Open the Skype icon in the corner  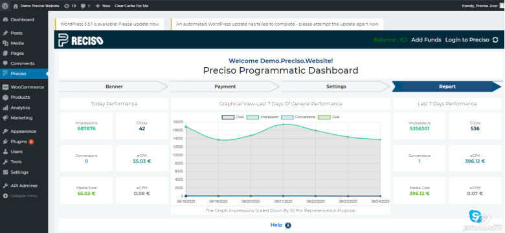point(475,216)
